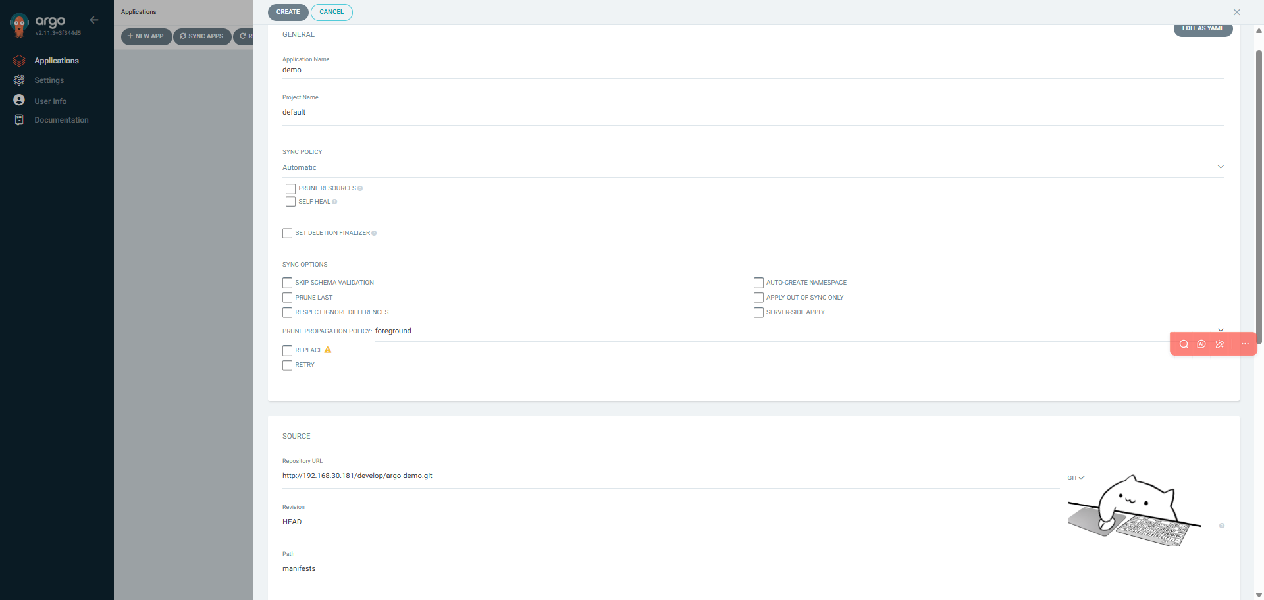Enable the Self Heal checkbox

290,202
